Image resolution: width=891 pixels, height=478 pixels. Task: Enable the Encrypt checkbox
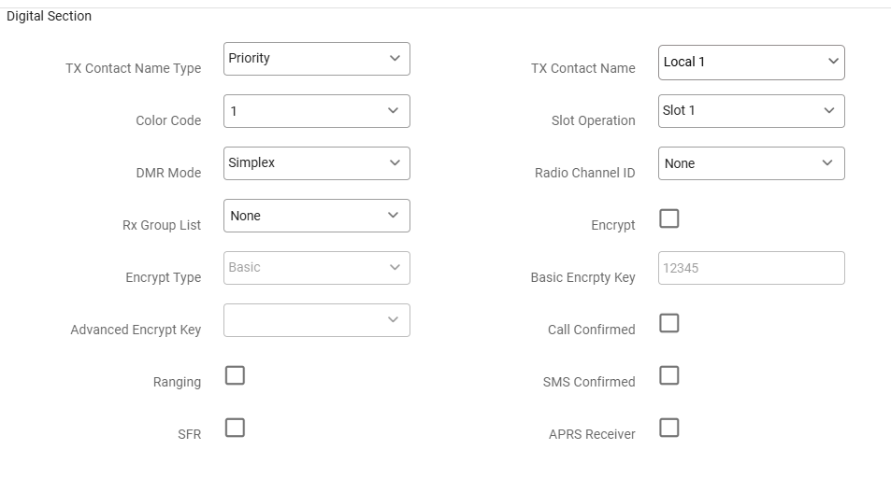(669, 218)
